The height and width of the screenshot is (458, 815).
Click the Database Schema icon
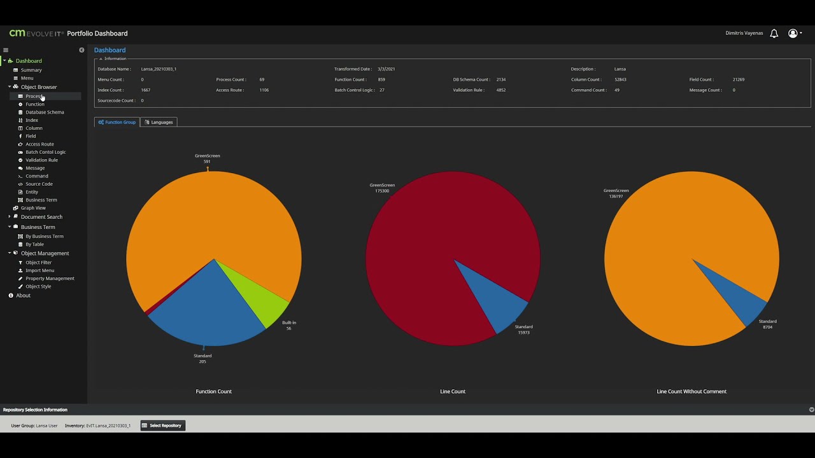(20, 112)
